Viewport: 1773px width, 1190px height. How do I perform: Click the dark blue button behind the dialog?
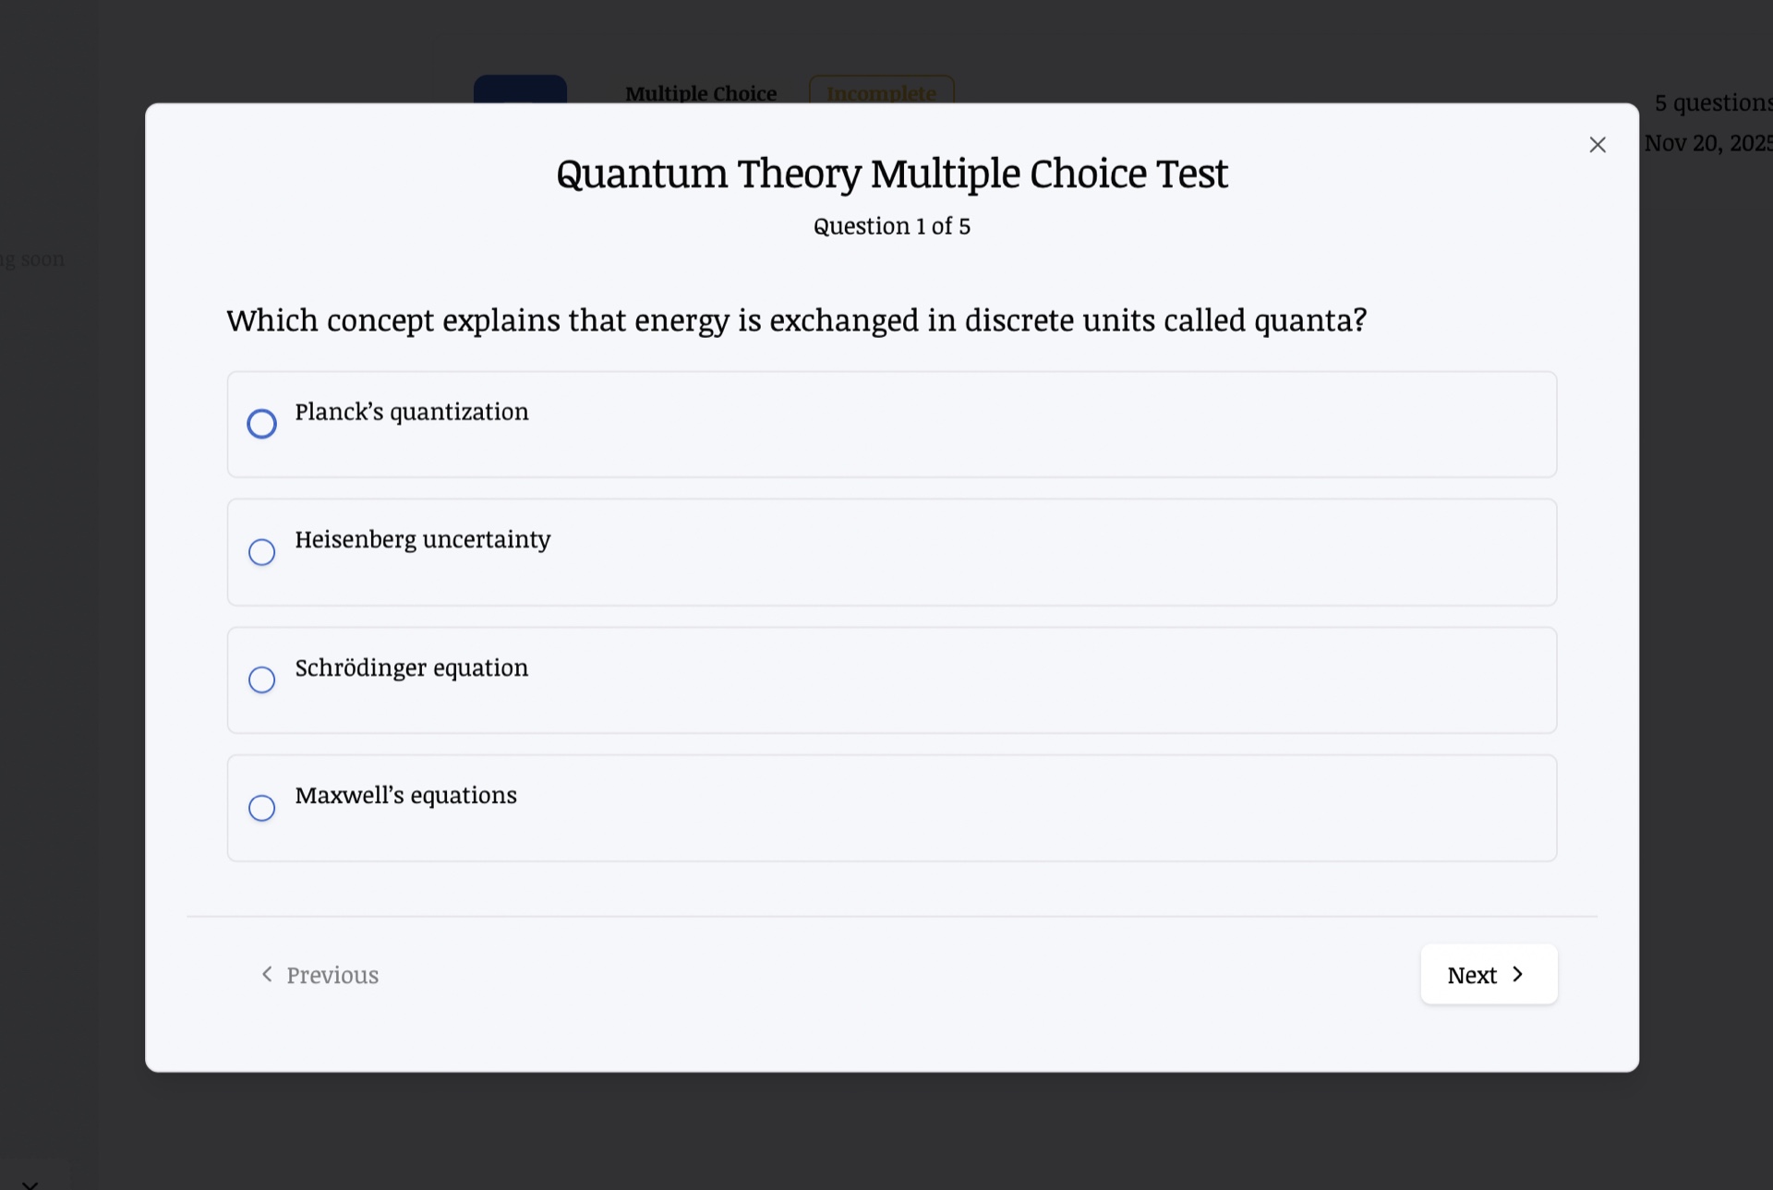pyautogui.click(x=520, y=89)
